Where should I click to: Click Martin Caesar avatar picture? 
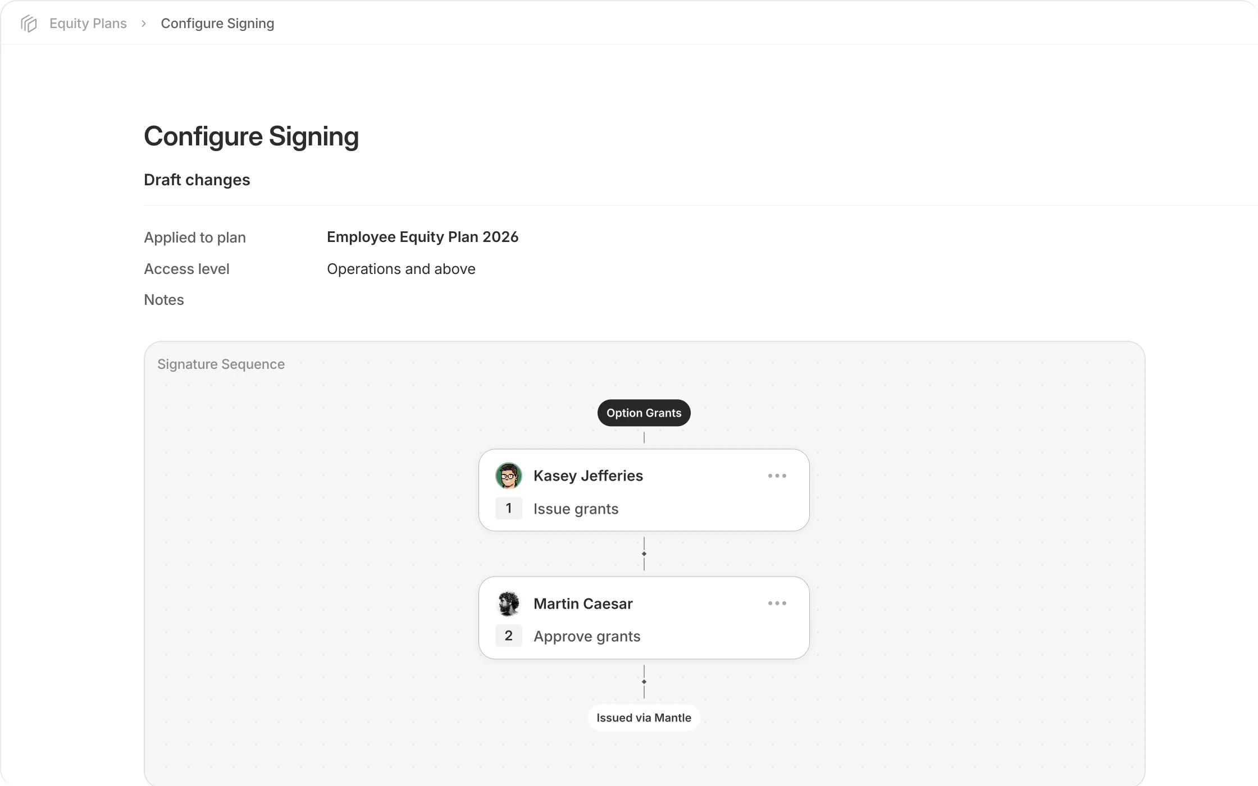509,604
